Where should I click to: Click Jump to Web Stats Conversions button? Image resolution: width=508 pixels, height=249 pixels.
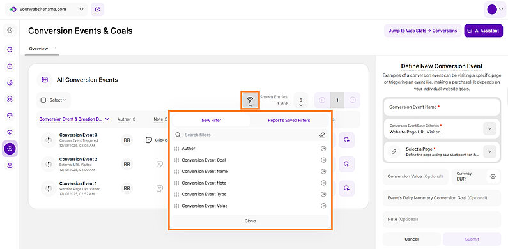[423, 31]
